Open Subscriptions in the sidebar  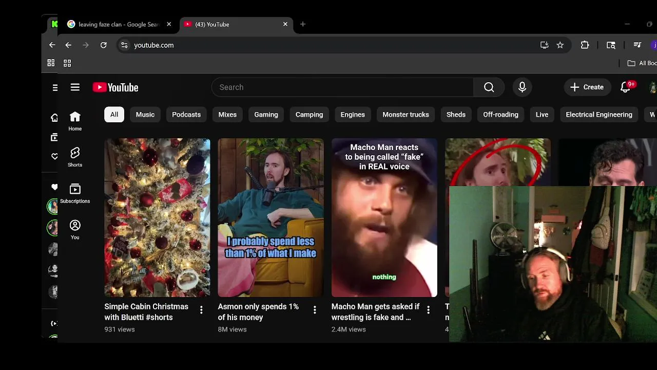(x=75, y=194)
